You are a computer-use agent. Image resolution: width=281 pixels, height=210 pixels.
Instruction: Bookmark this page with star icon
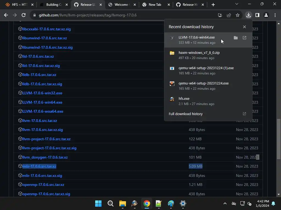(237, 15)
